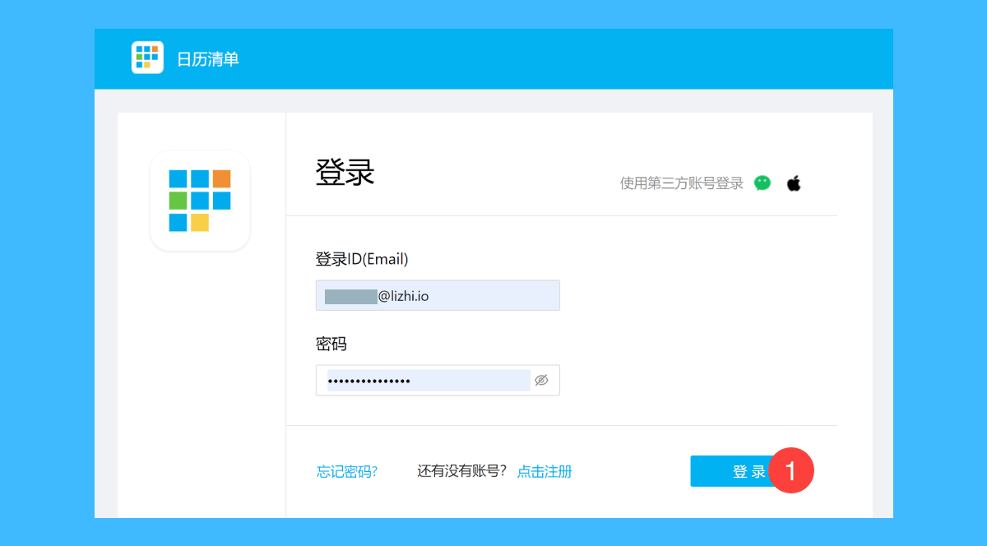Click the 密码 field label
987x546 pixels.
pos(331,344)
